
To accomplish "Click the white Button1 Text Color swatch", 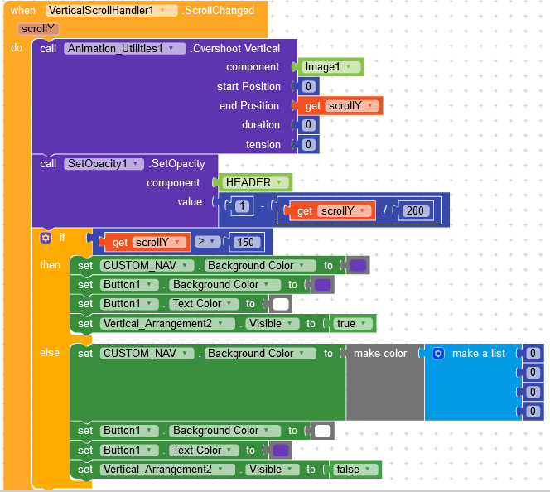I will pos(281,304).
